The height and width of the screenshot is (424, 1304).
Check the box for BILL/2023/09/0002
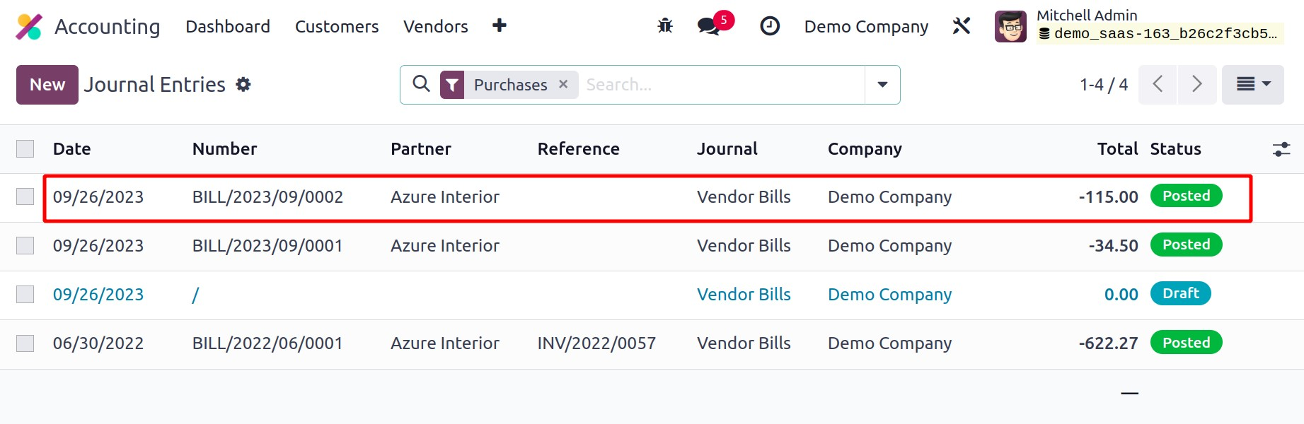tap(25, 196)
